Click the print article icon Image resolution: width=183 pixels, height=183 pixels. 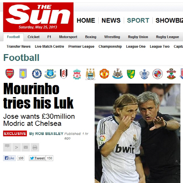coord(35,147)
